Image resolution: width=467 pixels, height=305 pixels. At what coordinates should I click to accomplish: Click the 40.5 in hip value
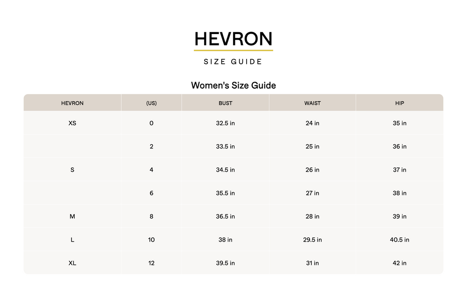tap(399, 240)
